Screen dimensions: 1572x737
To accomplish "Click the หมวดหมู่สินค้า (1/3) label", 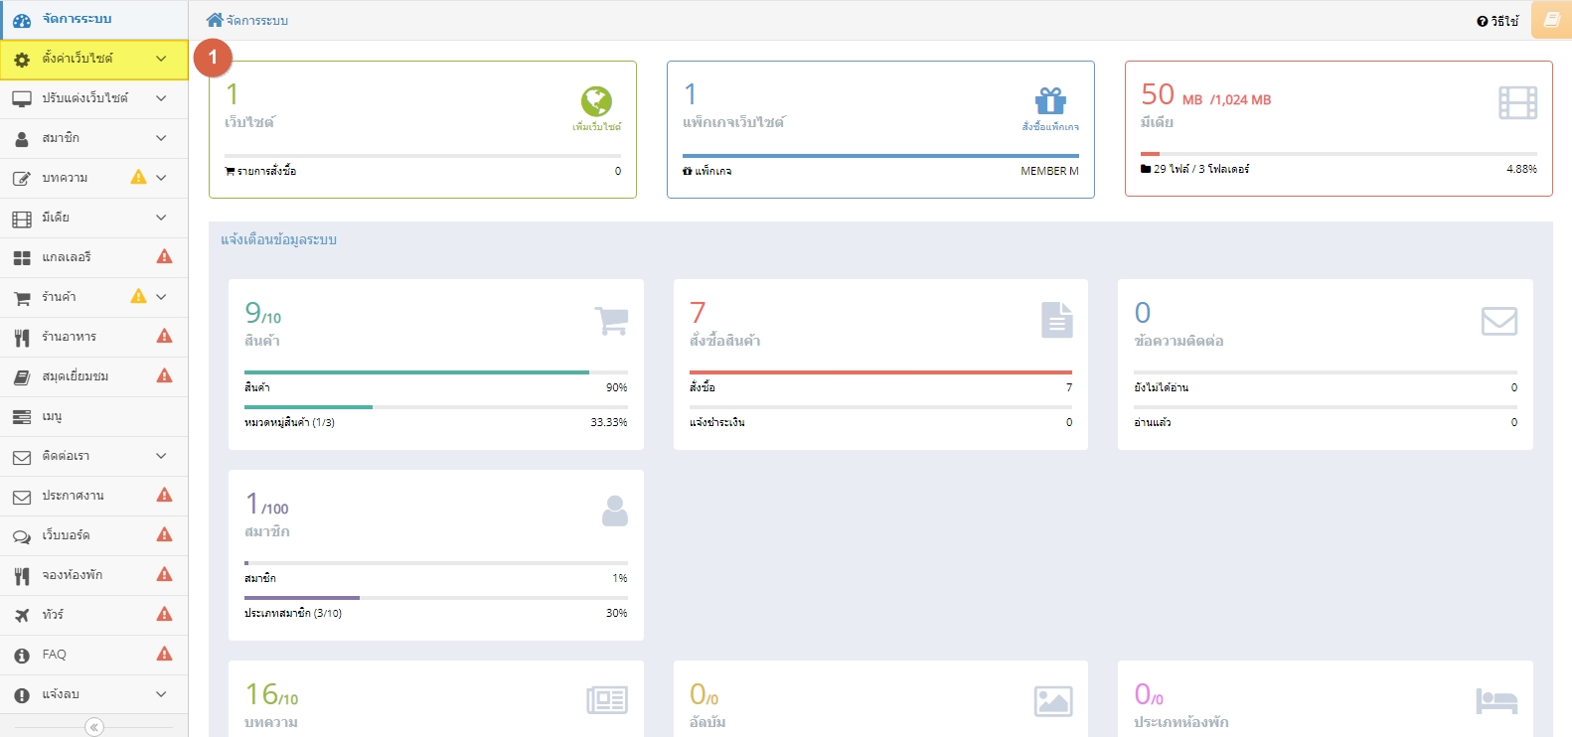I will (289, 422).
